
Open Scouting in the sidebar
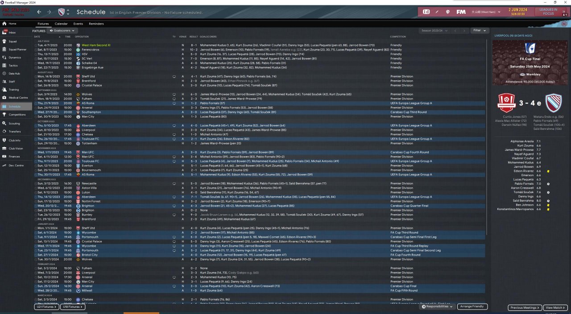(x=16, y=124)
